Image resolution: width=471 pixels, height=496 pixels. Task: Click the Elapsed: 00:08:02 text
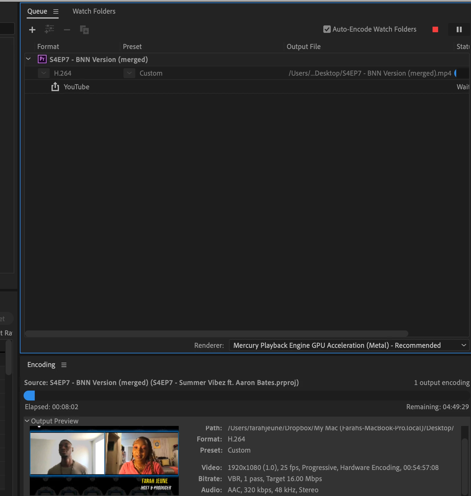click(x=52, y=407)
